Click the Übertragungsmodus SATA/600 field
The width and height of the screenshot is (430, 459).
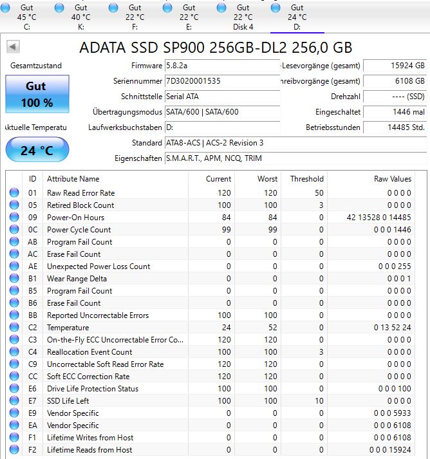[x=223, y=112]
